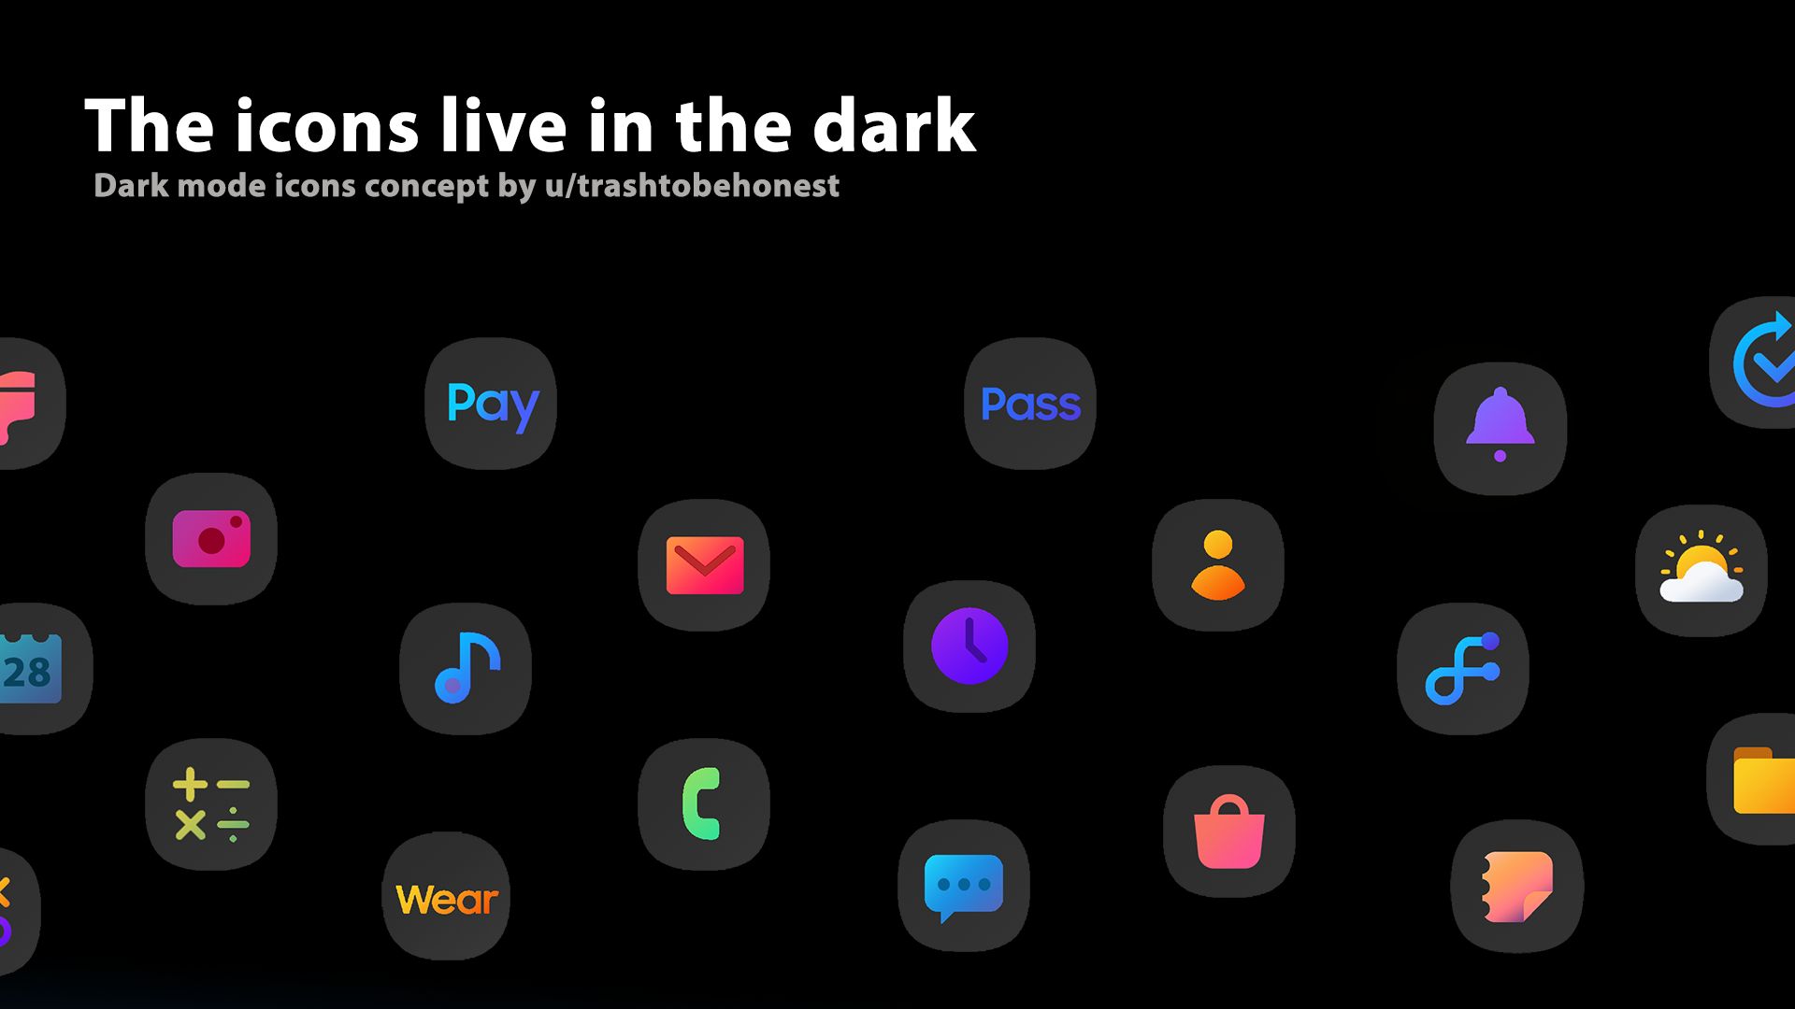Open the Clock app
This screenshot has width=1795, height=1009.
point(969,647)
